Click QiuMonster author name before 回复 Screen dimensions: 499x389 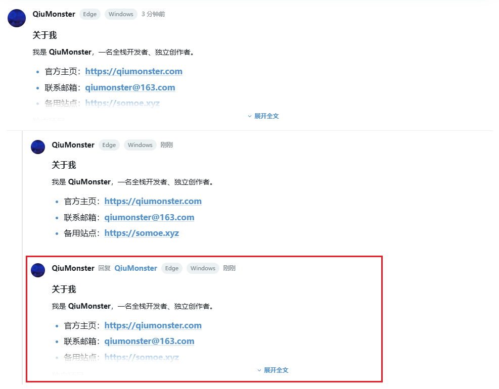pyautogui.click(x=73, y=268)
